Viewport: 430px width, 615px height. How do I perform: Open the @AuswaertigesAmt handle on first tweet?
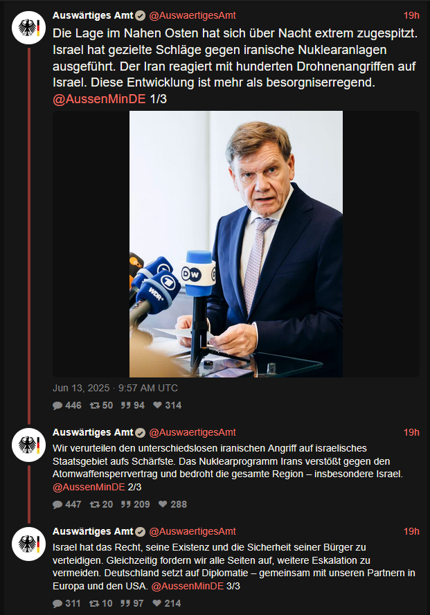[x=192, y=15]
